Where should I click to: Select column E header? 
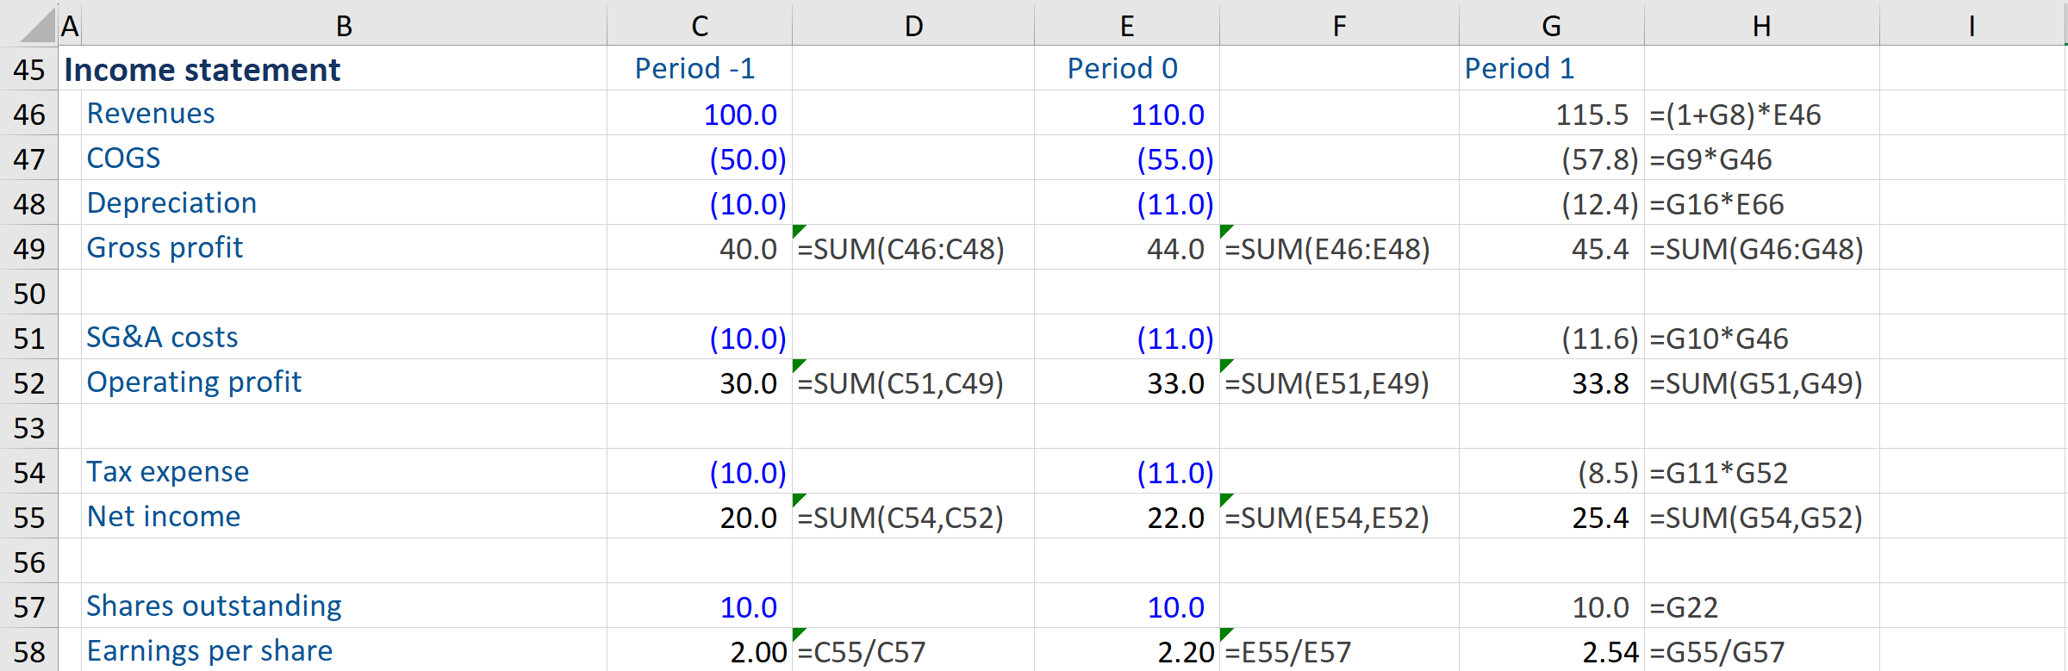pyautogui.click(x=1126, y=26)
